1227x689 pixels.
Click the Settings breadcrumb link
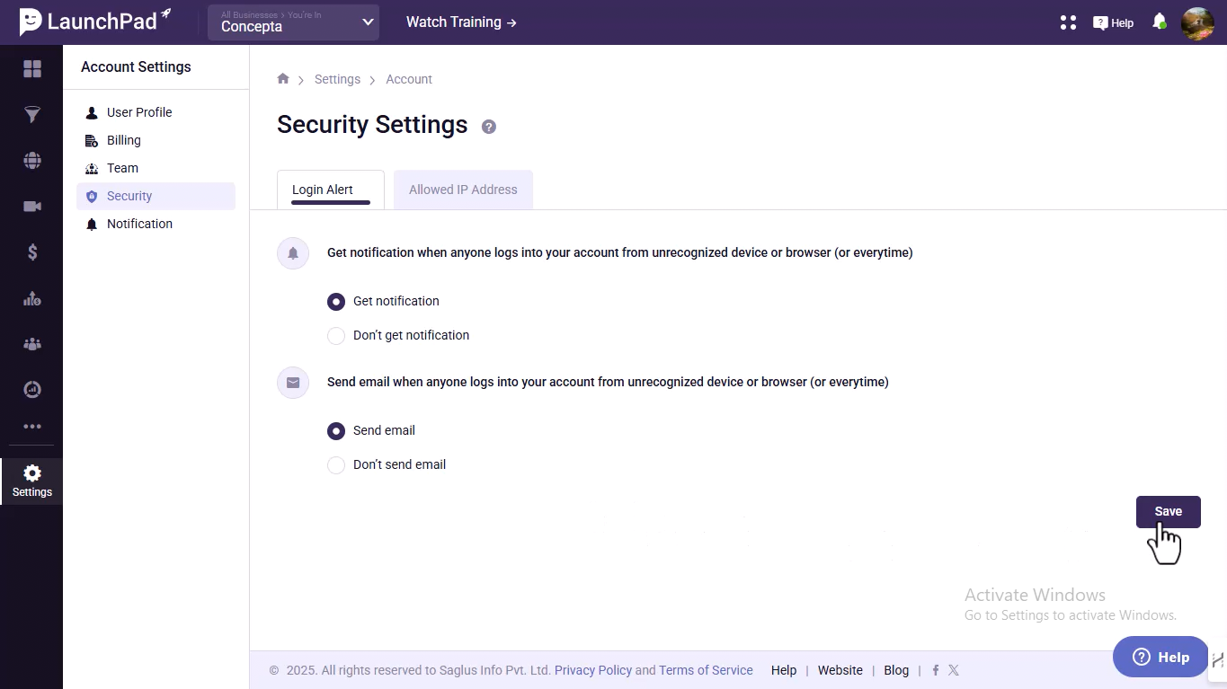(337, 79)
